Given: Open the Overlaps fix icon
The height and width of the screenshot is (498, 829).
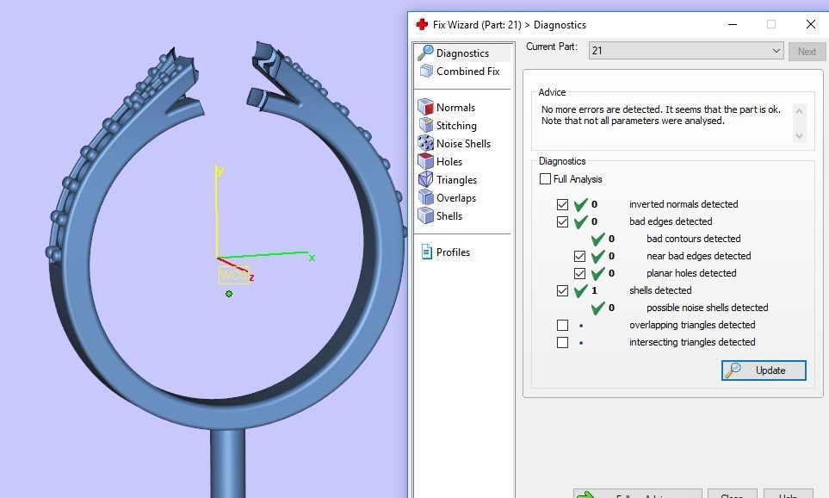Looking at the screenshot, I should (x=425, y=197).
